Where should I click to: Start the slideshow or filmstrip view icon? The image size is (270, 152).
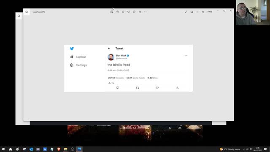click(192, 12)
